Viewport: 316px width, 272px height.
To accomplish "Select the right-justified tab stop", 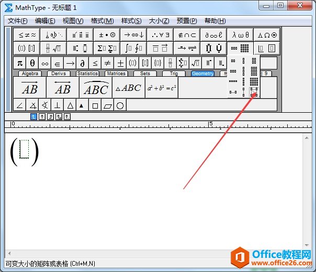I will (x=50, y=116).
